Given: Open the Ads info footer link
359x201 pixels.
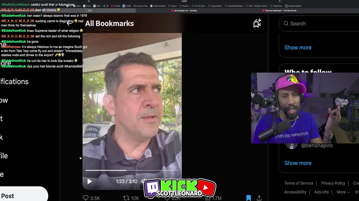Looking at the screenshot, I should click(x=321, y=192).
